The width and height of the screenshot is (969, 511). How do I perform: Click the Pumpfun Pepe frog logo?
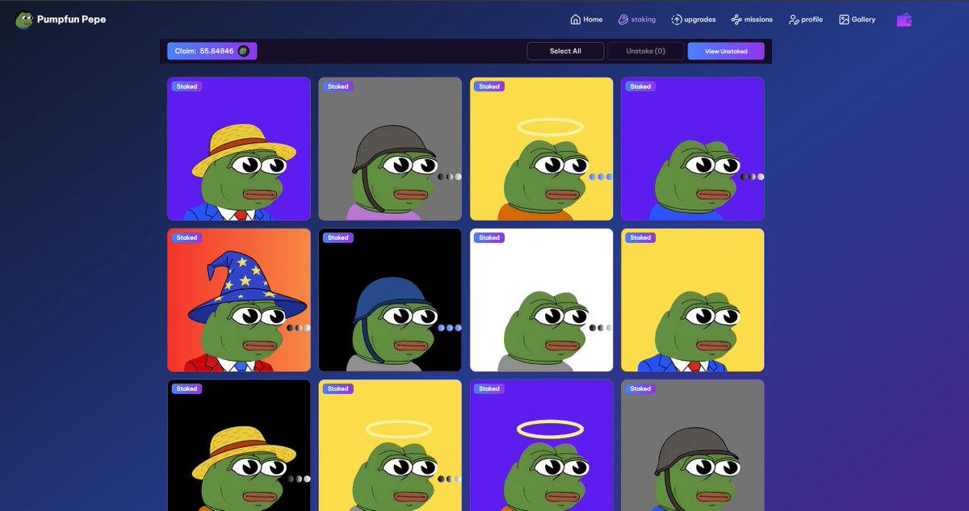[24, 19]
